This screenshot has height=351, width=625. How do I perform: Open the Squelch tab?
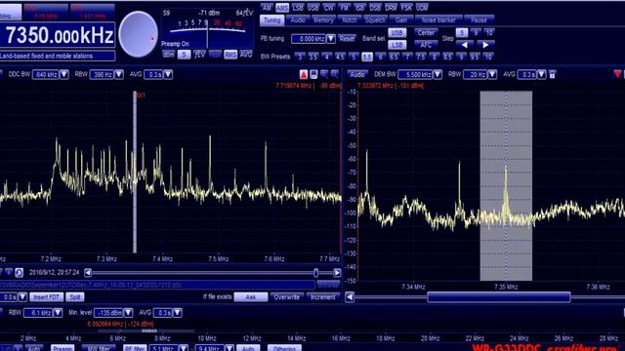tap(375, 19)
